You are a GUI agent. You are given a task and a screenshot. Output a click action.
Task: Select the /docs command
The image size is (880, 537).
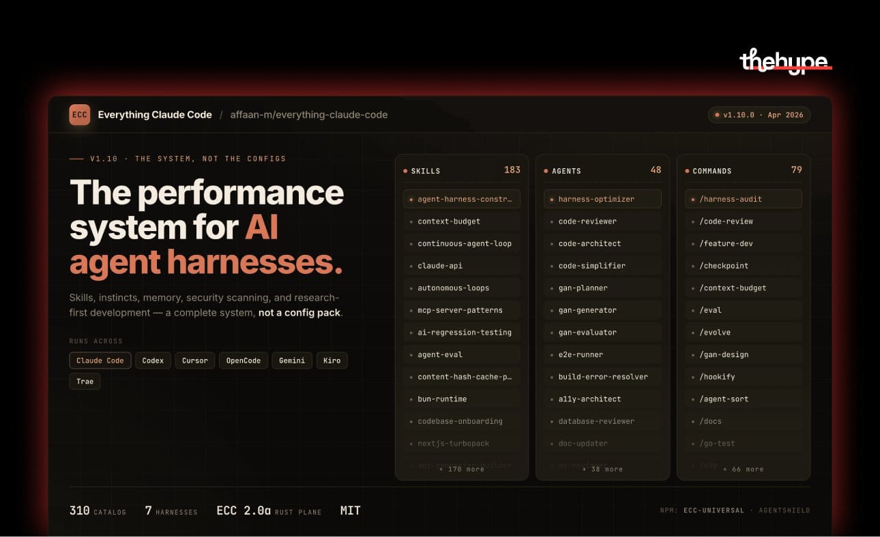pyautogui.click(x=744, y=421)
